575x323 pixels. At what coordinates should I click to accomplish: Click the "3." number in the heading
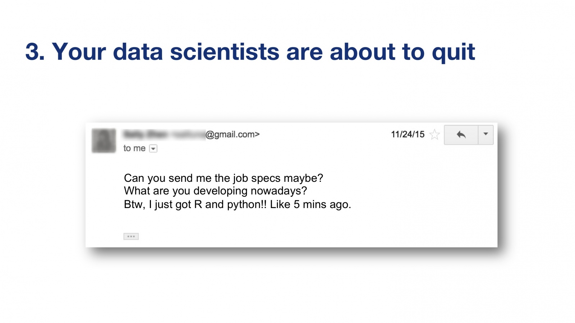(35, 52)
